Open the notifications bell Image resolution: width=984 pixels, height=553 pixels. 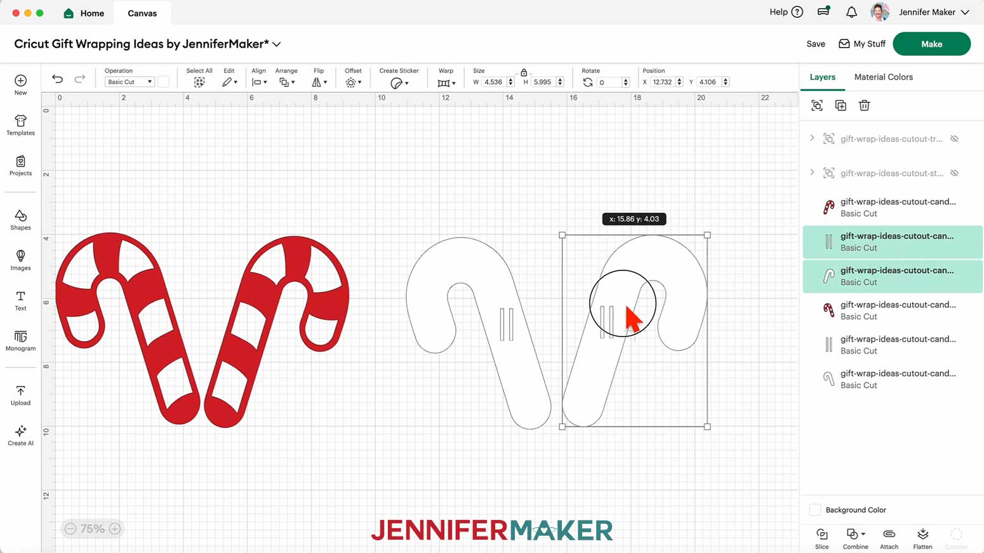(x=851, y=12)
